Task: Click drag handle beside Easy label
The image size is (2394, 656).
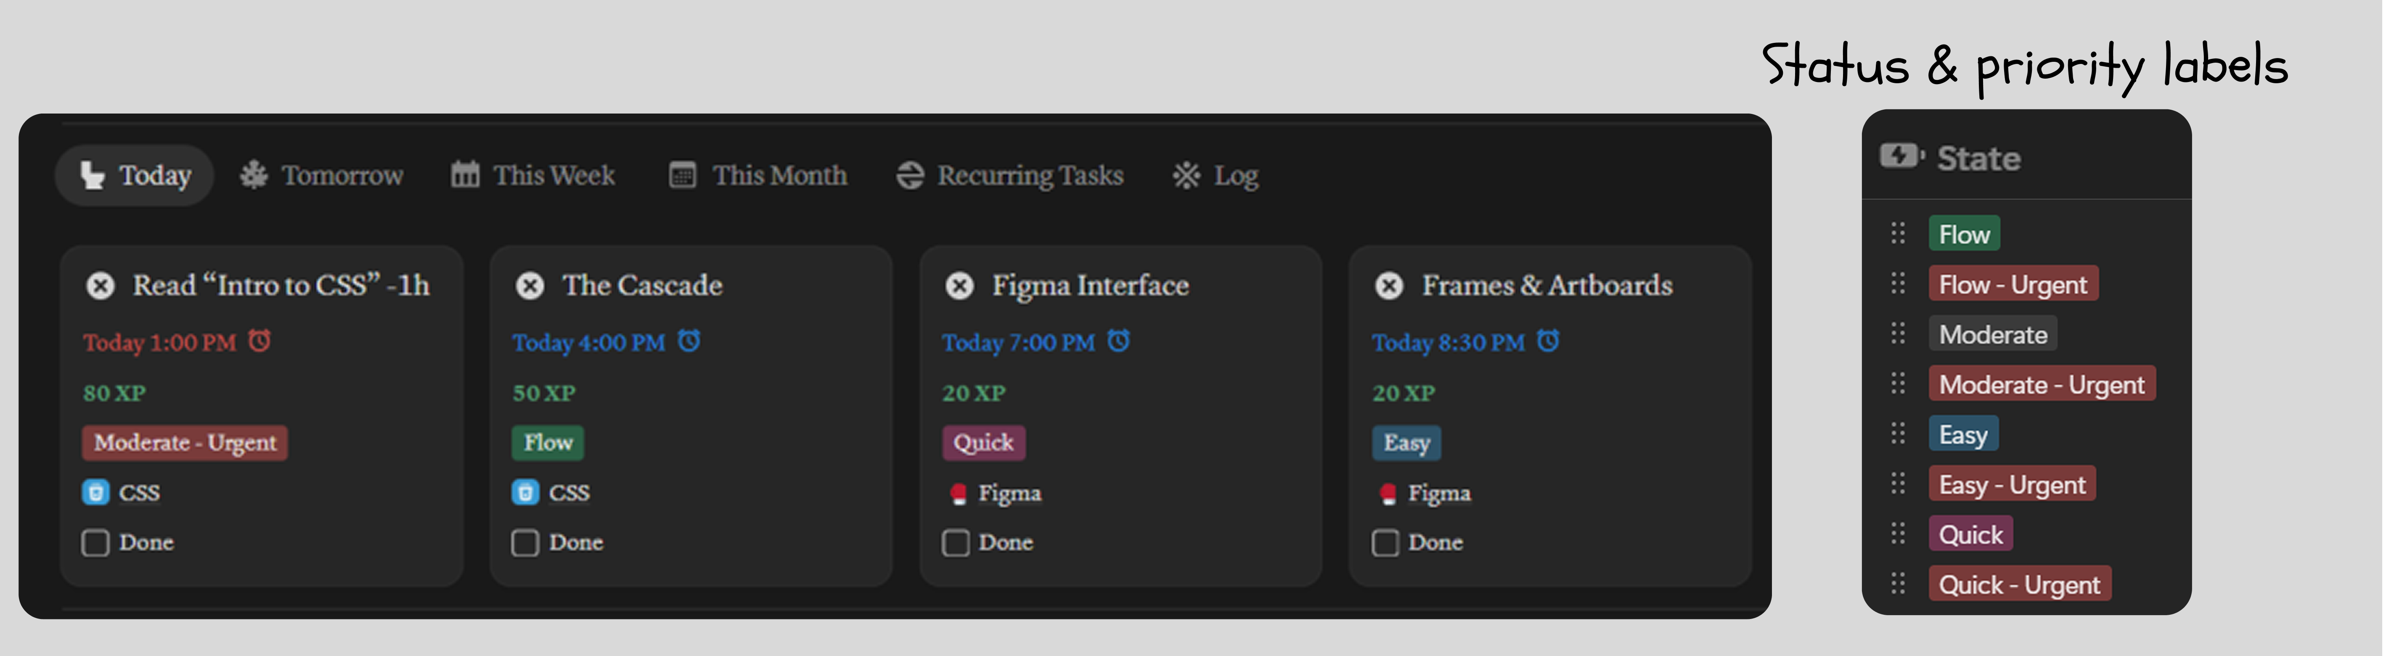Action: (1898, 433)
